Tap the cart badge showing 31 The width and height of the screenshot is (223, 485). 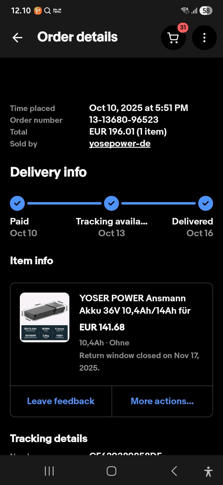pos(183,27)
